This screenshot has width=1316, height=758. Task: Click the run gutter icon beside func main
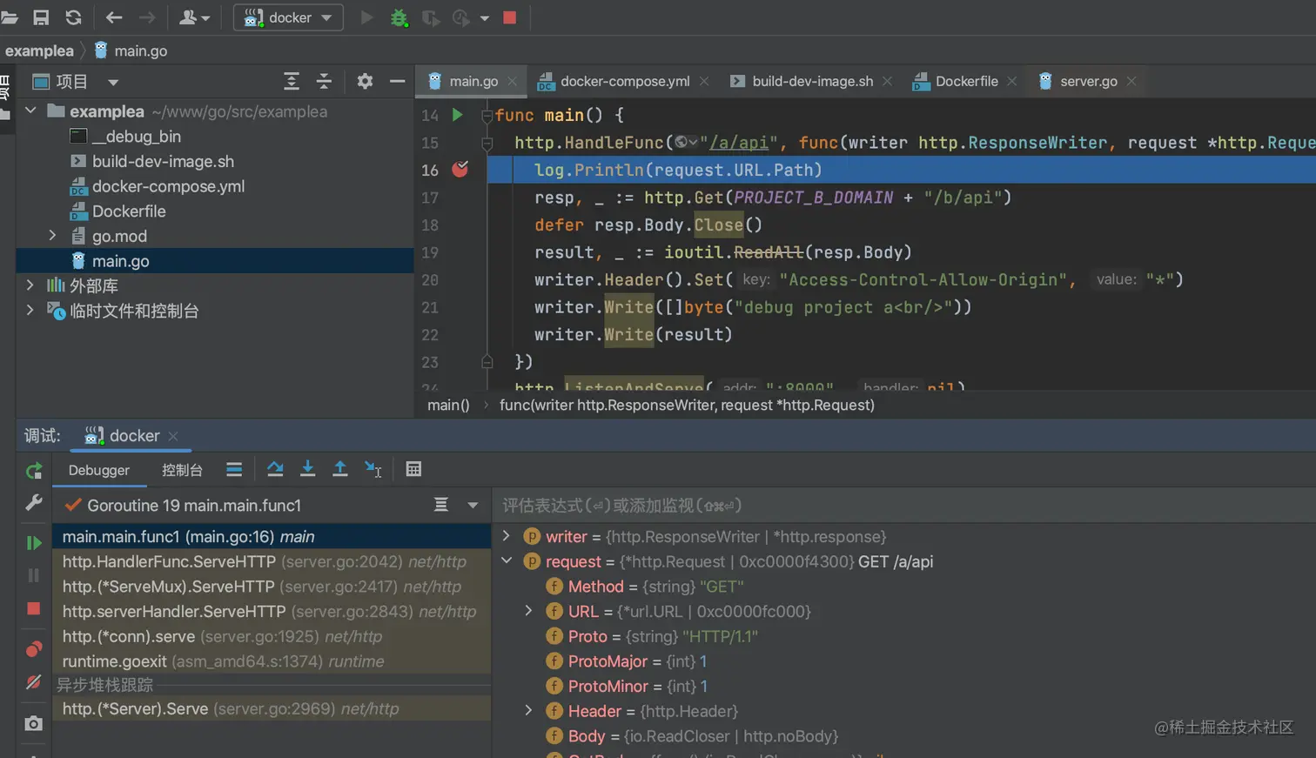pos(457,115)
